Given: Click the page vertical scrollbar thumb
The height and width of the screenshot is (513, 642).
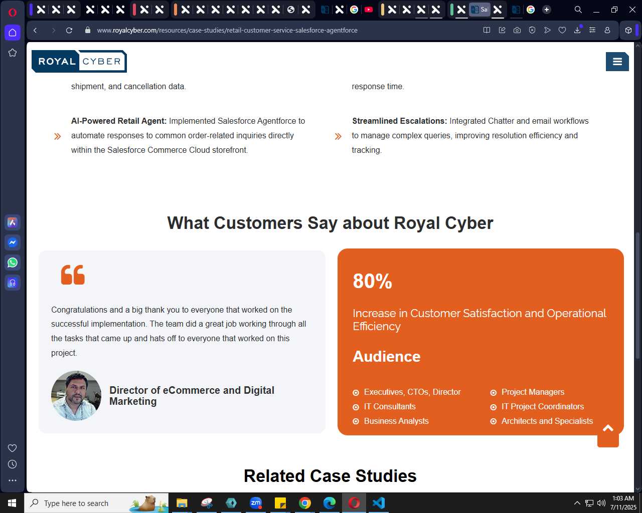Looking at the screenshot, I should 637,296.
